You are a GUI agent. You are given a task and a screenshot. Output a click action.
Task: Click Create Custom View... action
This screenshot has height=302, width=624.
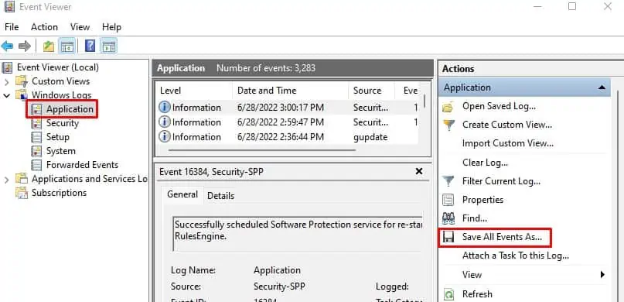click(507, 125)
